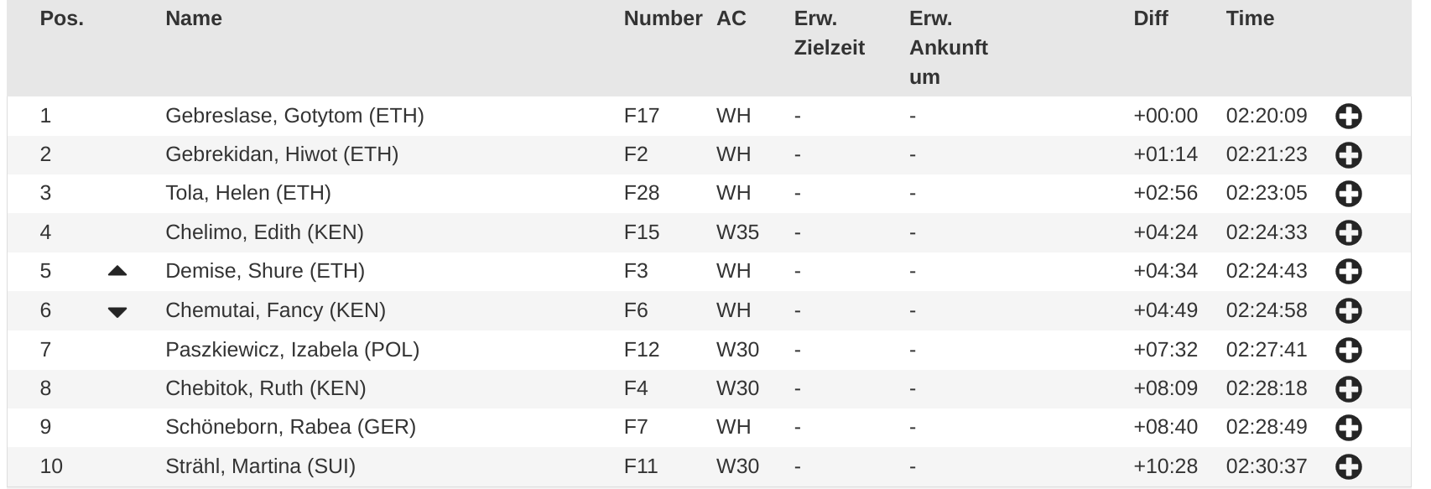
Task: Expand Chemutai, Fancy row via plus icon
Action: click(1348, 310)
